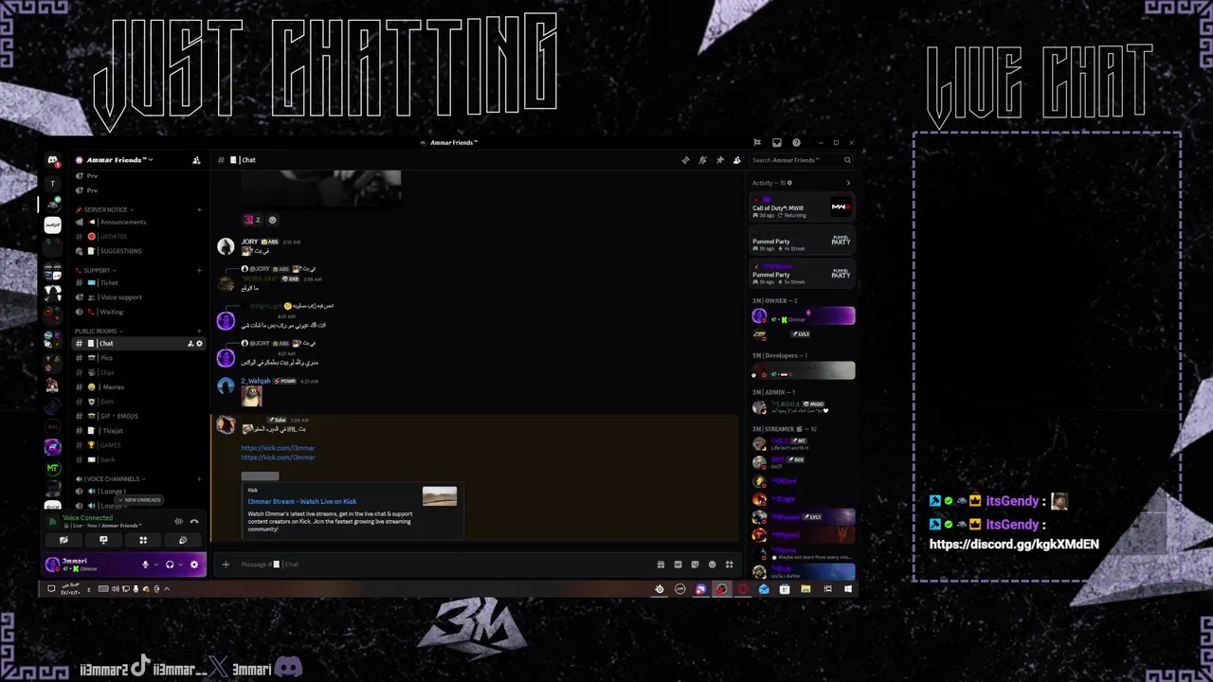1213x682 pixels.
Task: Click the server invite people icon beside server name
Action: [196, 160]
